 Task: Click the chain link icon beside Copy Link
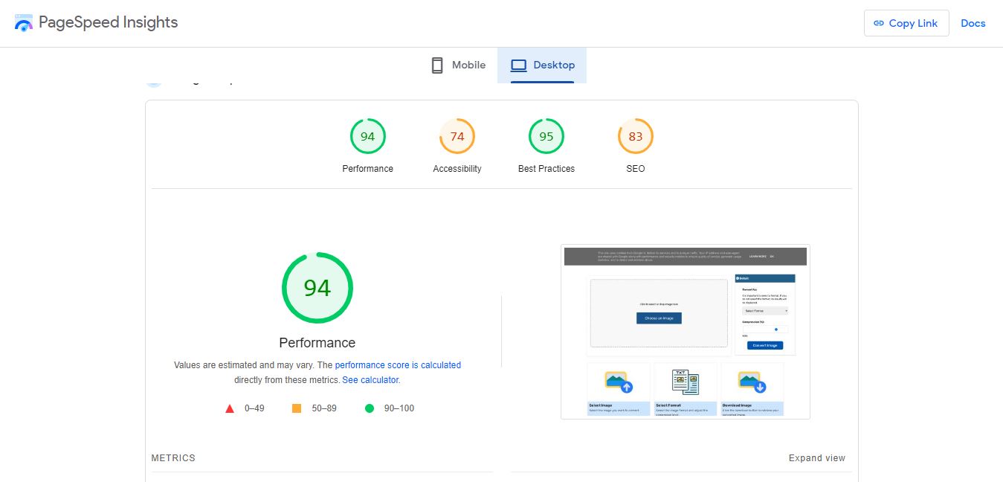click(x=881, y=23)
